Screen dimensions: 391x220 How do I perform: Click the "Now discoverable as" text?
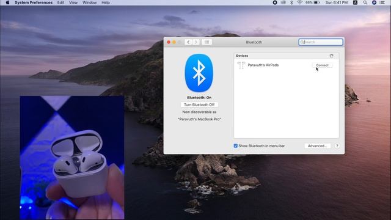199,112
